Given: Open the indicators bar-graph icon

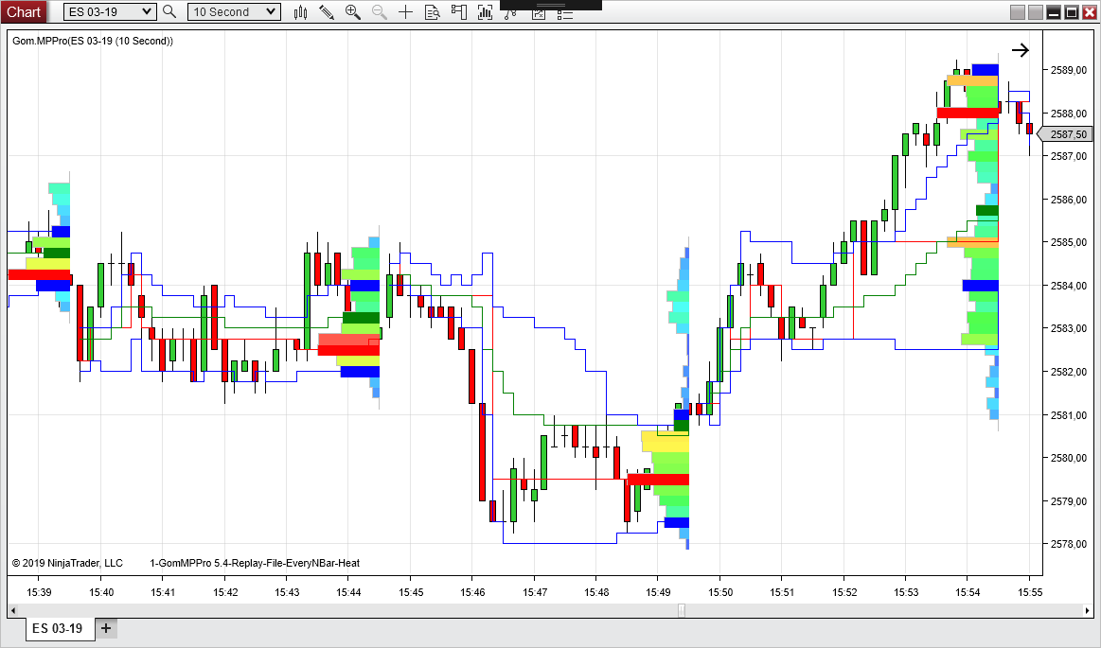Looking at the screenshot, I should point(485,12).
